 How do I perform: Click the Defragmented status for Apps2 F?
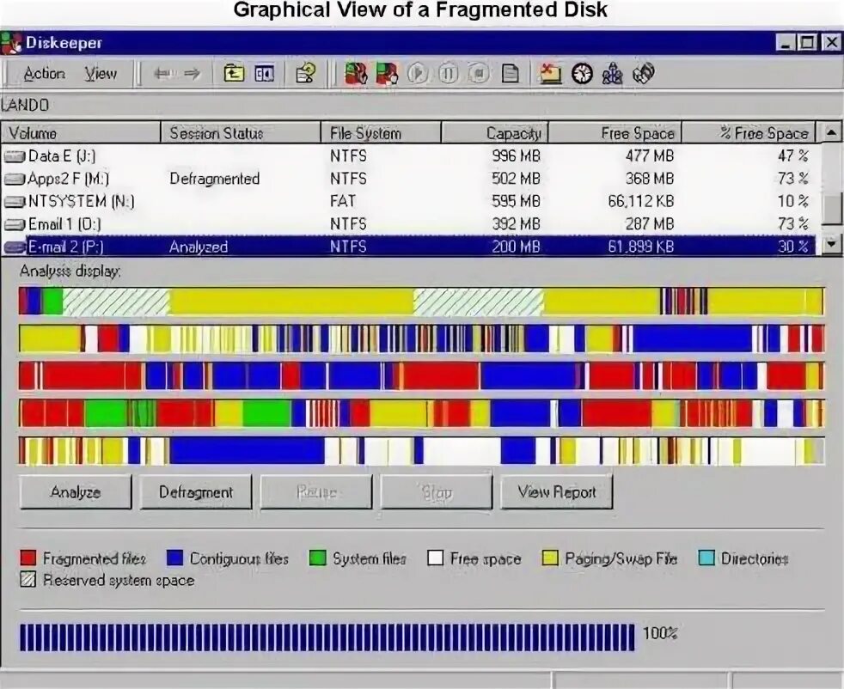tap(214, 179)
